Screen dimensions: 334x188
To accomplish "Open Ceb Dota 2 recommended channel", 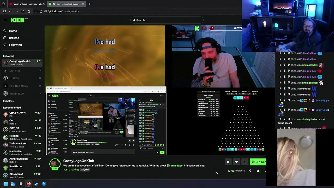I will tap(22, 122).
